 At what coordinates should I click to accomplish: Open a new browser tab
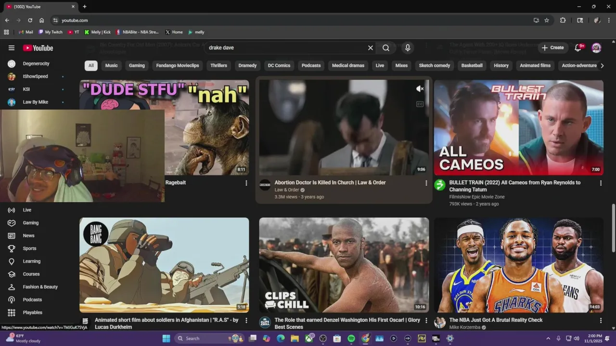point(85,7)
